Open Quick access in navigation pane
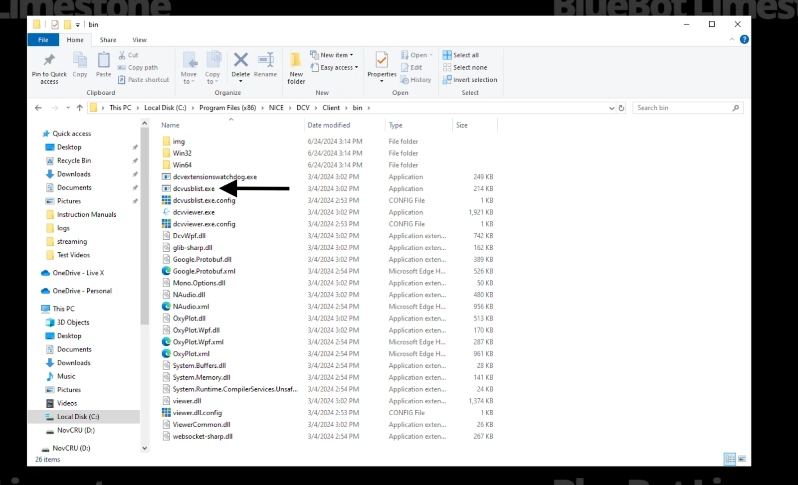The width and height of the screenshot is (798, 485). 72,134
